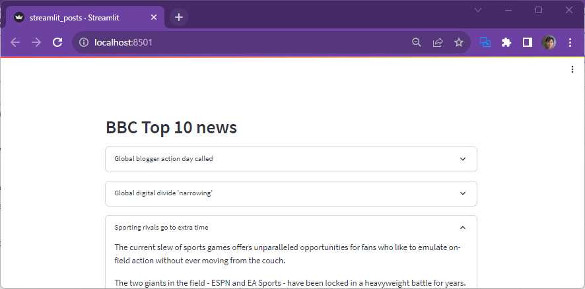Maximize the browser window

(539, 10)
